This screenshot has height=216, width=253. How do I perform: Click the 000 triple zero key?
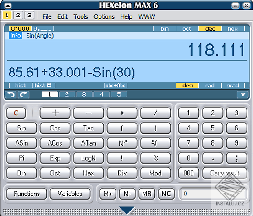click(188, 173)
